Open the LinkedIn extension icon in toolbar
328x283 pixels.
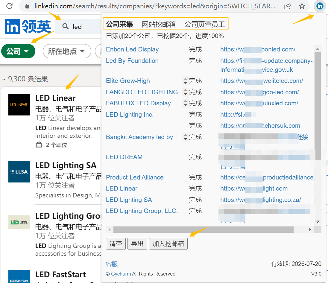pyautogui.click(x=320, y=6)
